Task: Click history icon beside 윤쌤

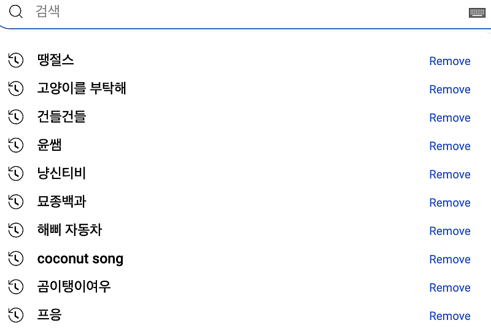Action: [16, 145]
